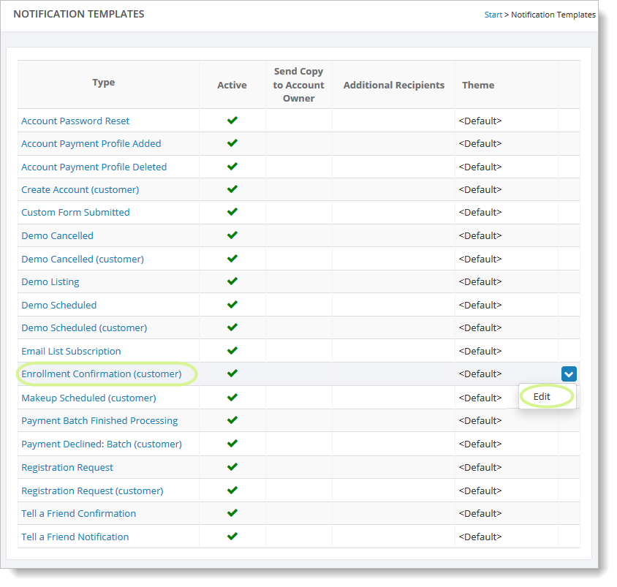Click the <Default> theme for Account Password Reset
This screenshot has width=617, height=587.
click(x=480, y=121)
